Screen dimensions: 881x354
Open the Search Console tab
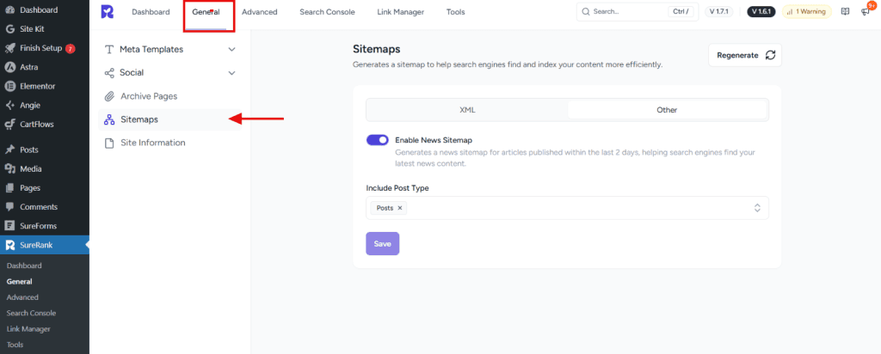[x=327, y=12]
